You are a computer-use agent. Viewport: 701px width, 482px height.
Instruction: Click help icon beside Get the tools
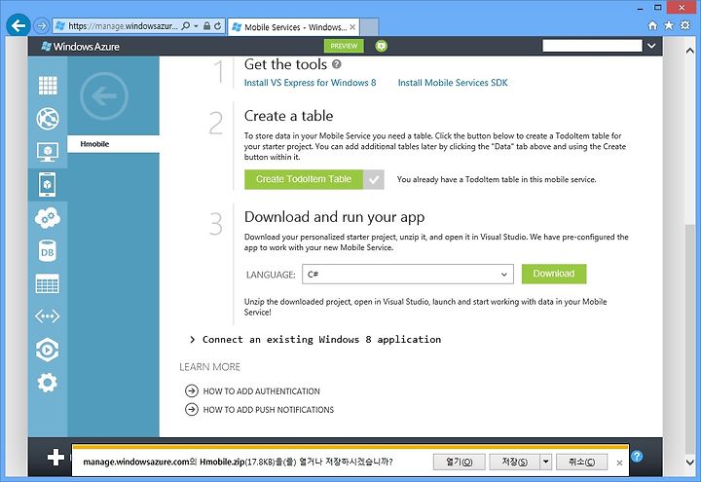pos(337,64)
